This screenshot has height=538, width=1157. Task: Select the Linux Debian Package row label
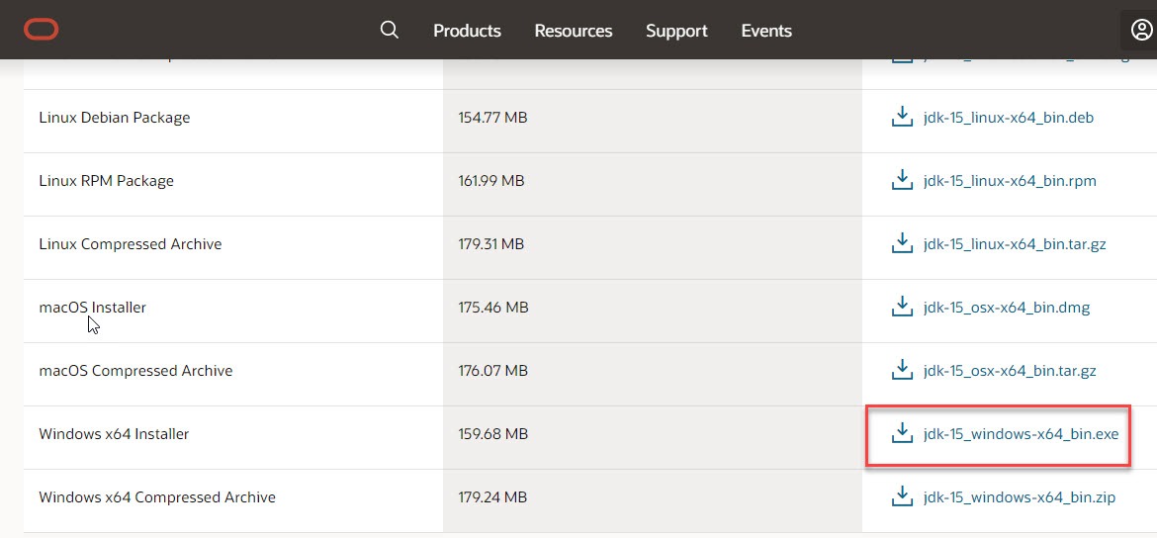[x=115, y=118]
